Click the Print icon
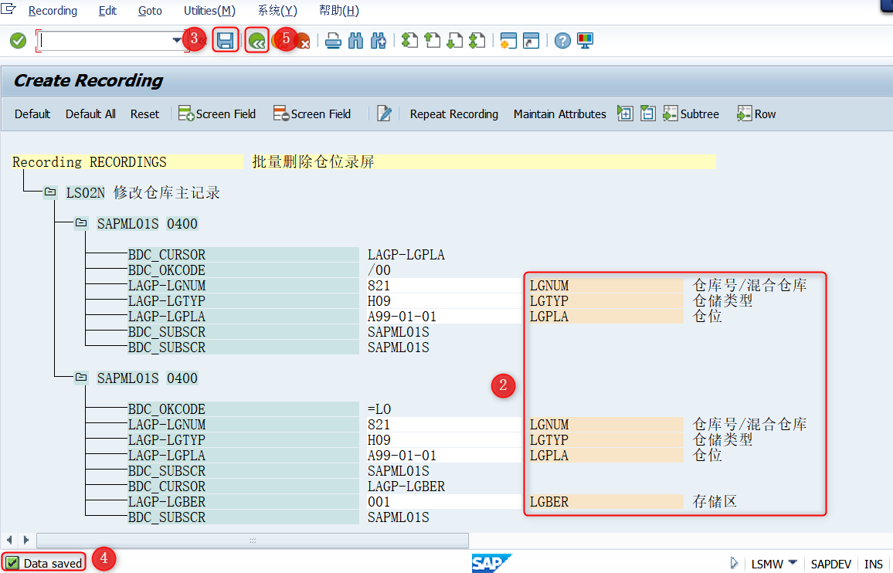Image resolution: width=893 pixels, height=573 pixels. pos(332,40)
